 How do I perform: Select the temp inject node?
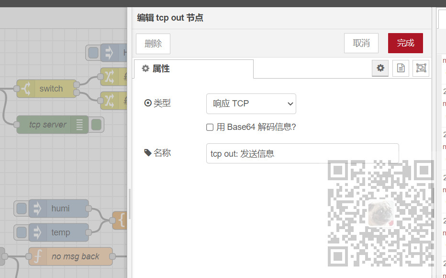click(x=58, y=232)
